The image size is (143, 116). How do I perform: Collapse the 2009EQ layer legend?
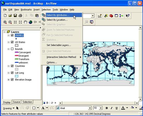(9, 35)
